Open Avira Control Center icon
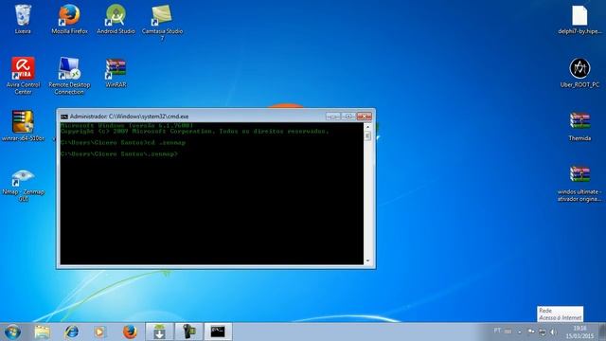This screenshot has width=606, height=341. (23, 76)
